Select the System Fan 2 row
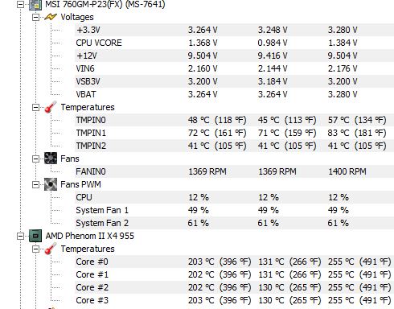 (x=234, y=223)
